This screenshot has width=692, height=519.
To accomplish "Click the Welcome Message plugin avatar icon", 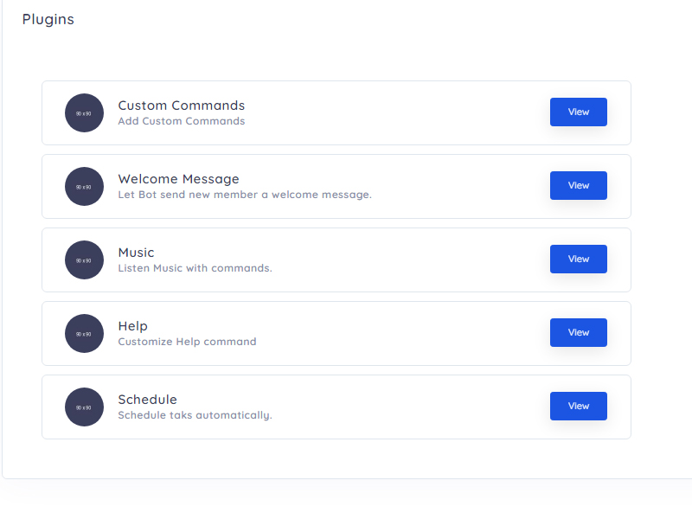I will pos(84,186).
